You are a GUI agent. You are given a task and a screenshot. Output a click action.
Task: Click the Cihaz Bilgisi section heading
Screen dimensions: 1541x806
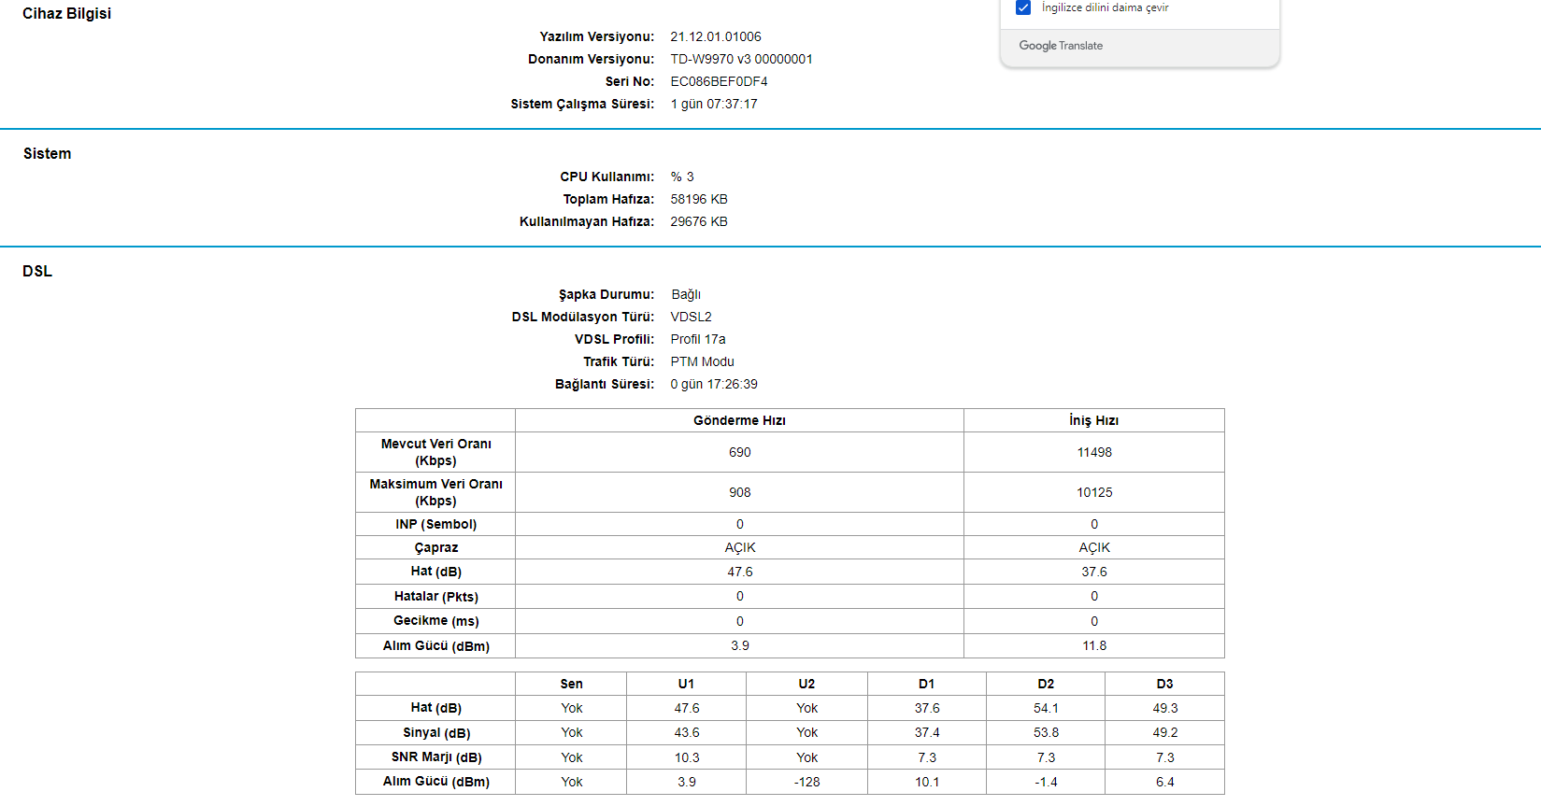(x=66, y=13)
